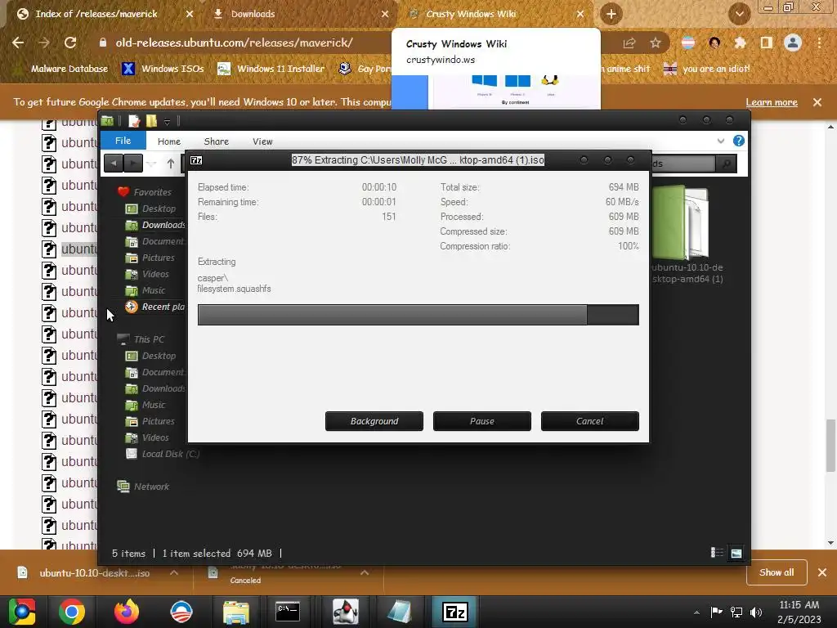Screen dimensions: 837x628
Task: Open Customize Quick Access Toolbar dropdown
Action: tap(167, 123)
